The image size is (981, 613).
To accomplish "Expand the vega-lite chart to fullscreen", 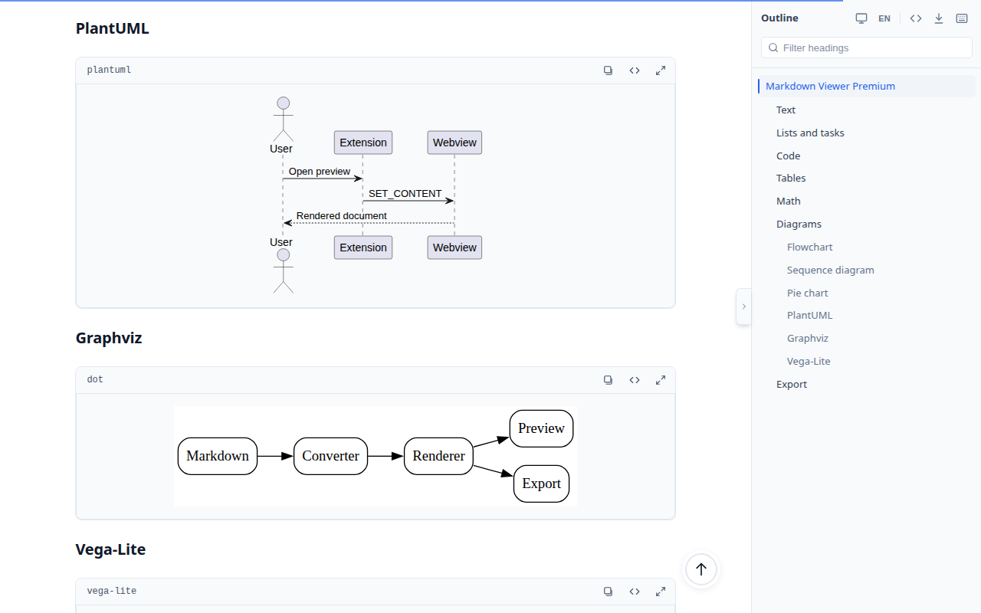I will [x=661, y=592].
